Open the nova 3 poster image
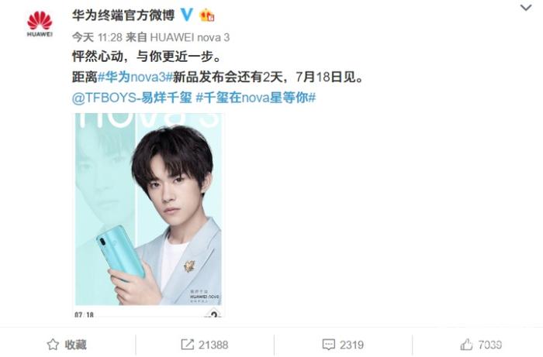This screenshot has height=357, width=543. point(148,215)
